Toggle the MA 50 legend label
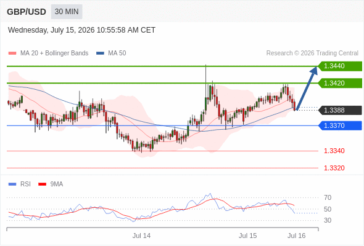Viewport: 364px width, 246px height. (x=117, y=54)
